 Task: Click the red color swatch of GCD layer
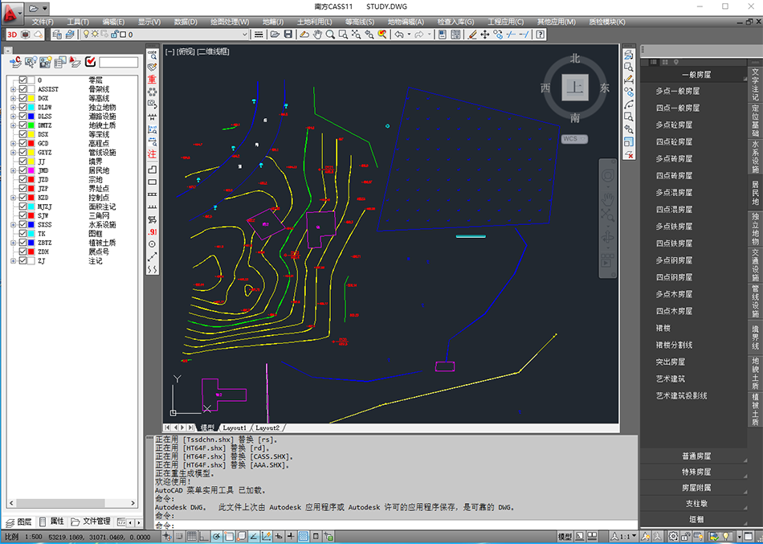[31, 143]
